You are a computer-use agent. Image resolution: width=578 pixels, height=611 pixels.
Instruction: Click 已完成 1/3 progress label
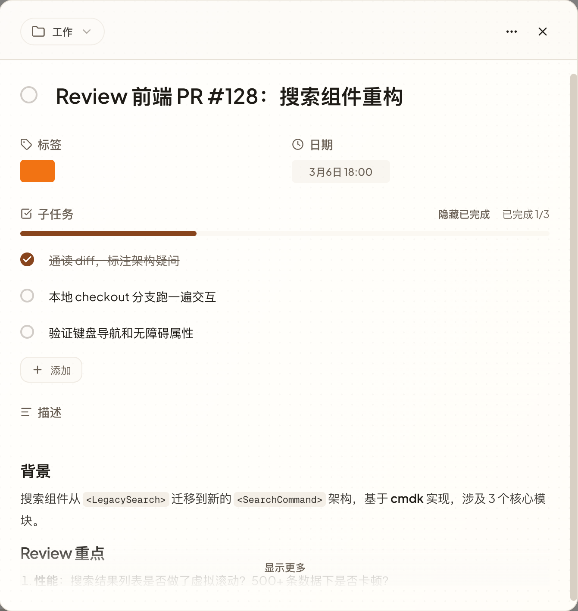(525, 214)
